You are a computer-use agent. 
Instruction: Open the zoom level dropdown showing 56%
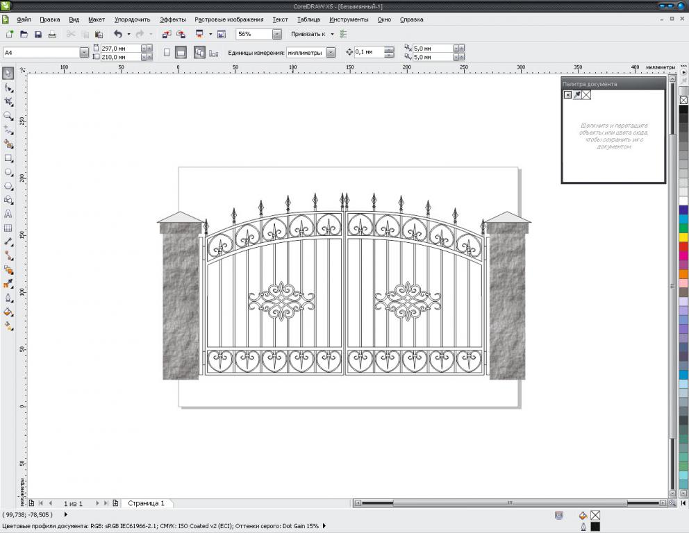pyautogui.click(x=277, y=34)
